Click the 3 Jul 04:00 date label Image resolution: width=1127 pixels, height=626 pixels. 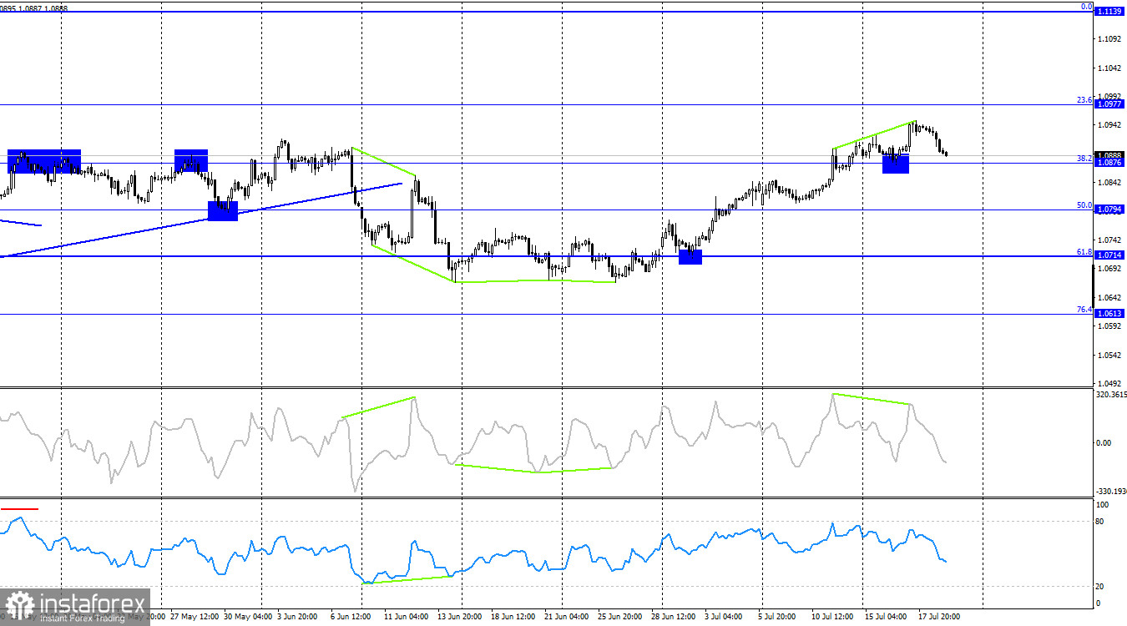[x=723, y=618]
